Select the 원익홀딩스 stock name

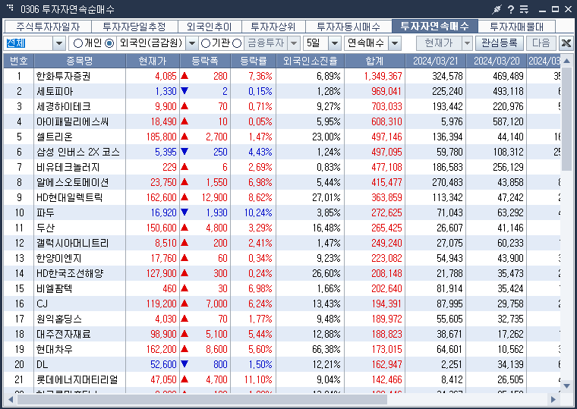[x=59, y=319]
